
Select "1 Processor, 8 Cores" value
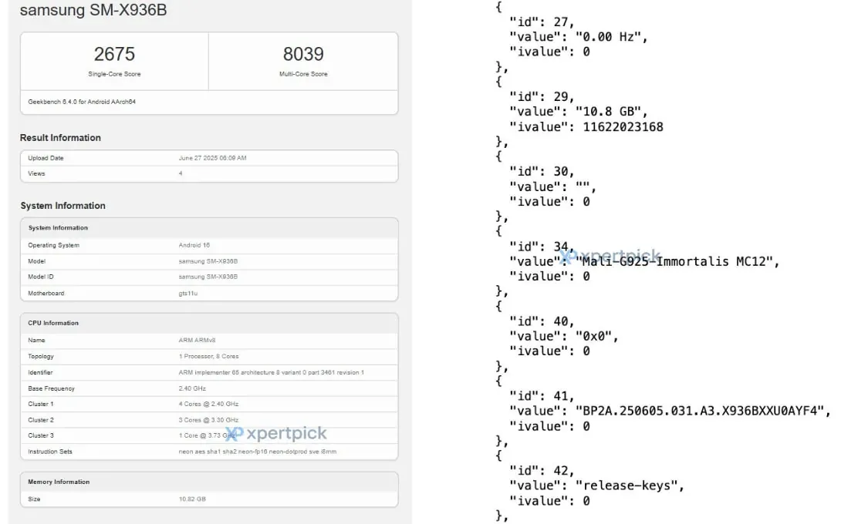(x=208, y=356)
